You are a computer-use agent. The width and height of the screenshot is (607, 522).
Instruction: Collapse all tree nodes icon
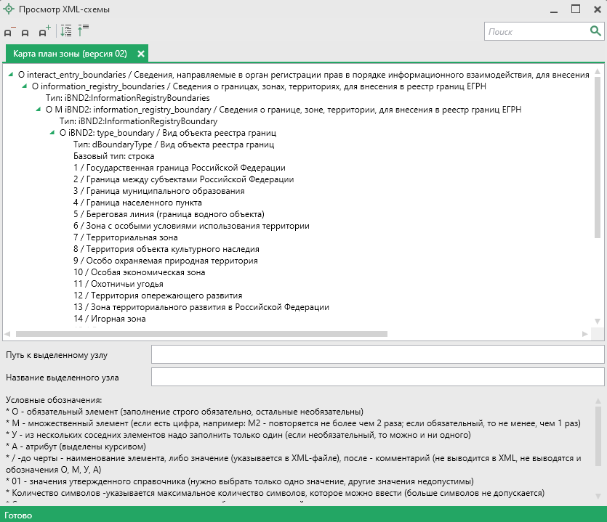83,30
